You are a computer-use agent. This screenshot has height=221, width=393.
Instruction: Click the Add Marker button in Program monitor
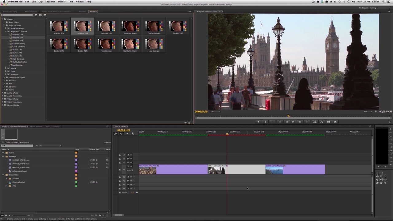click(x=258, y=122)
